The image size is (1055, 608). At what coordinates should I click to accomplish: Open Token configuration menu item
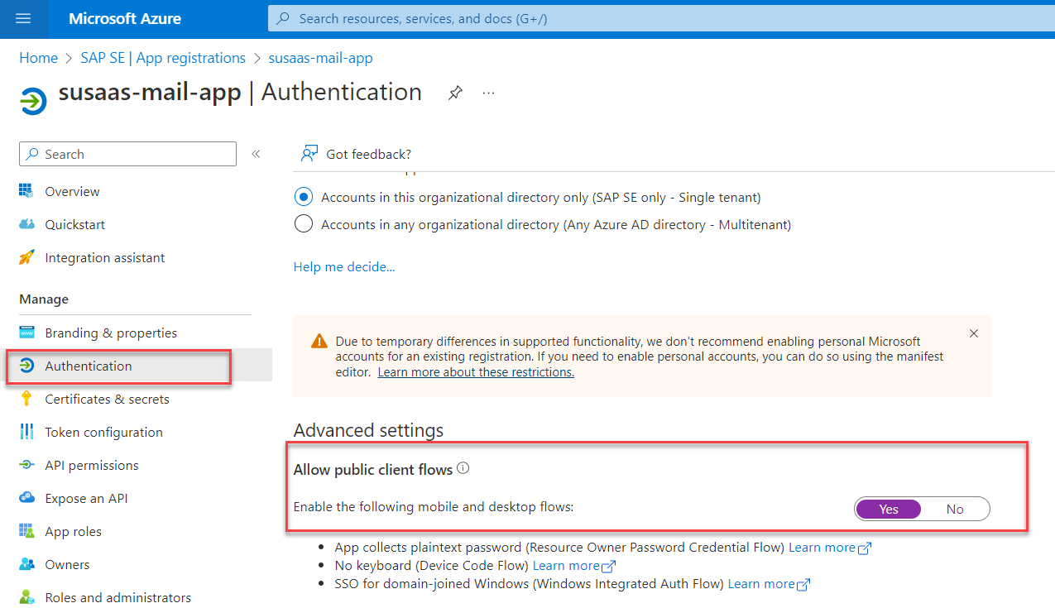point(103,432)
